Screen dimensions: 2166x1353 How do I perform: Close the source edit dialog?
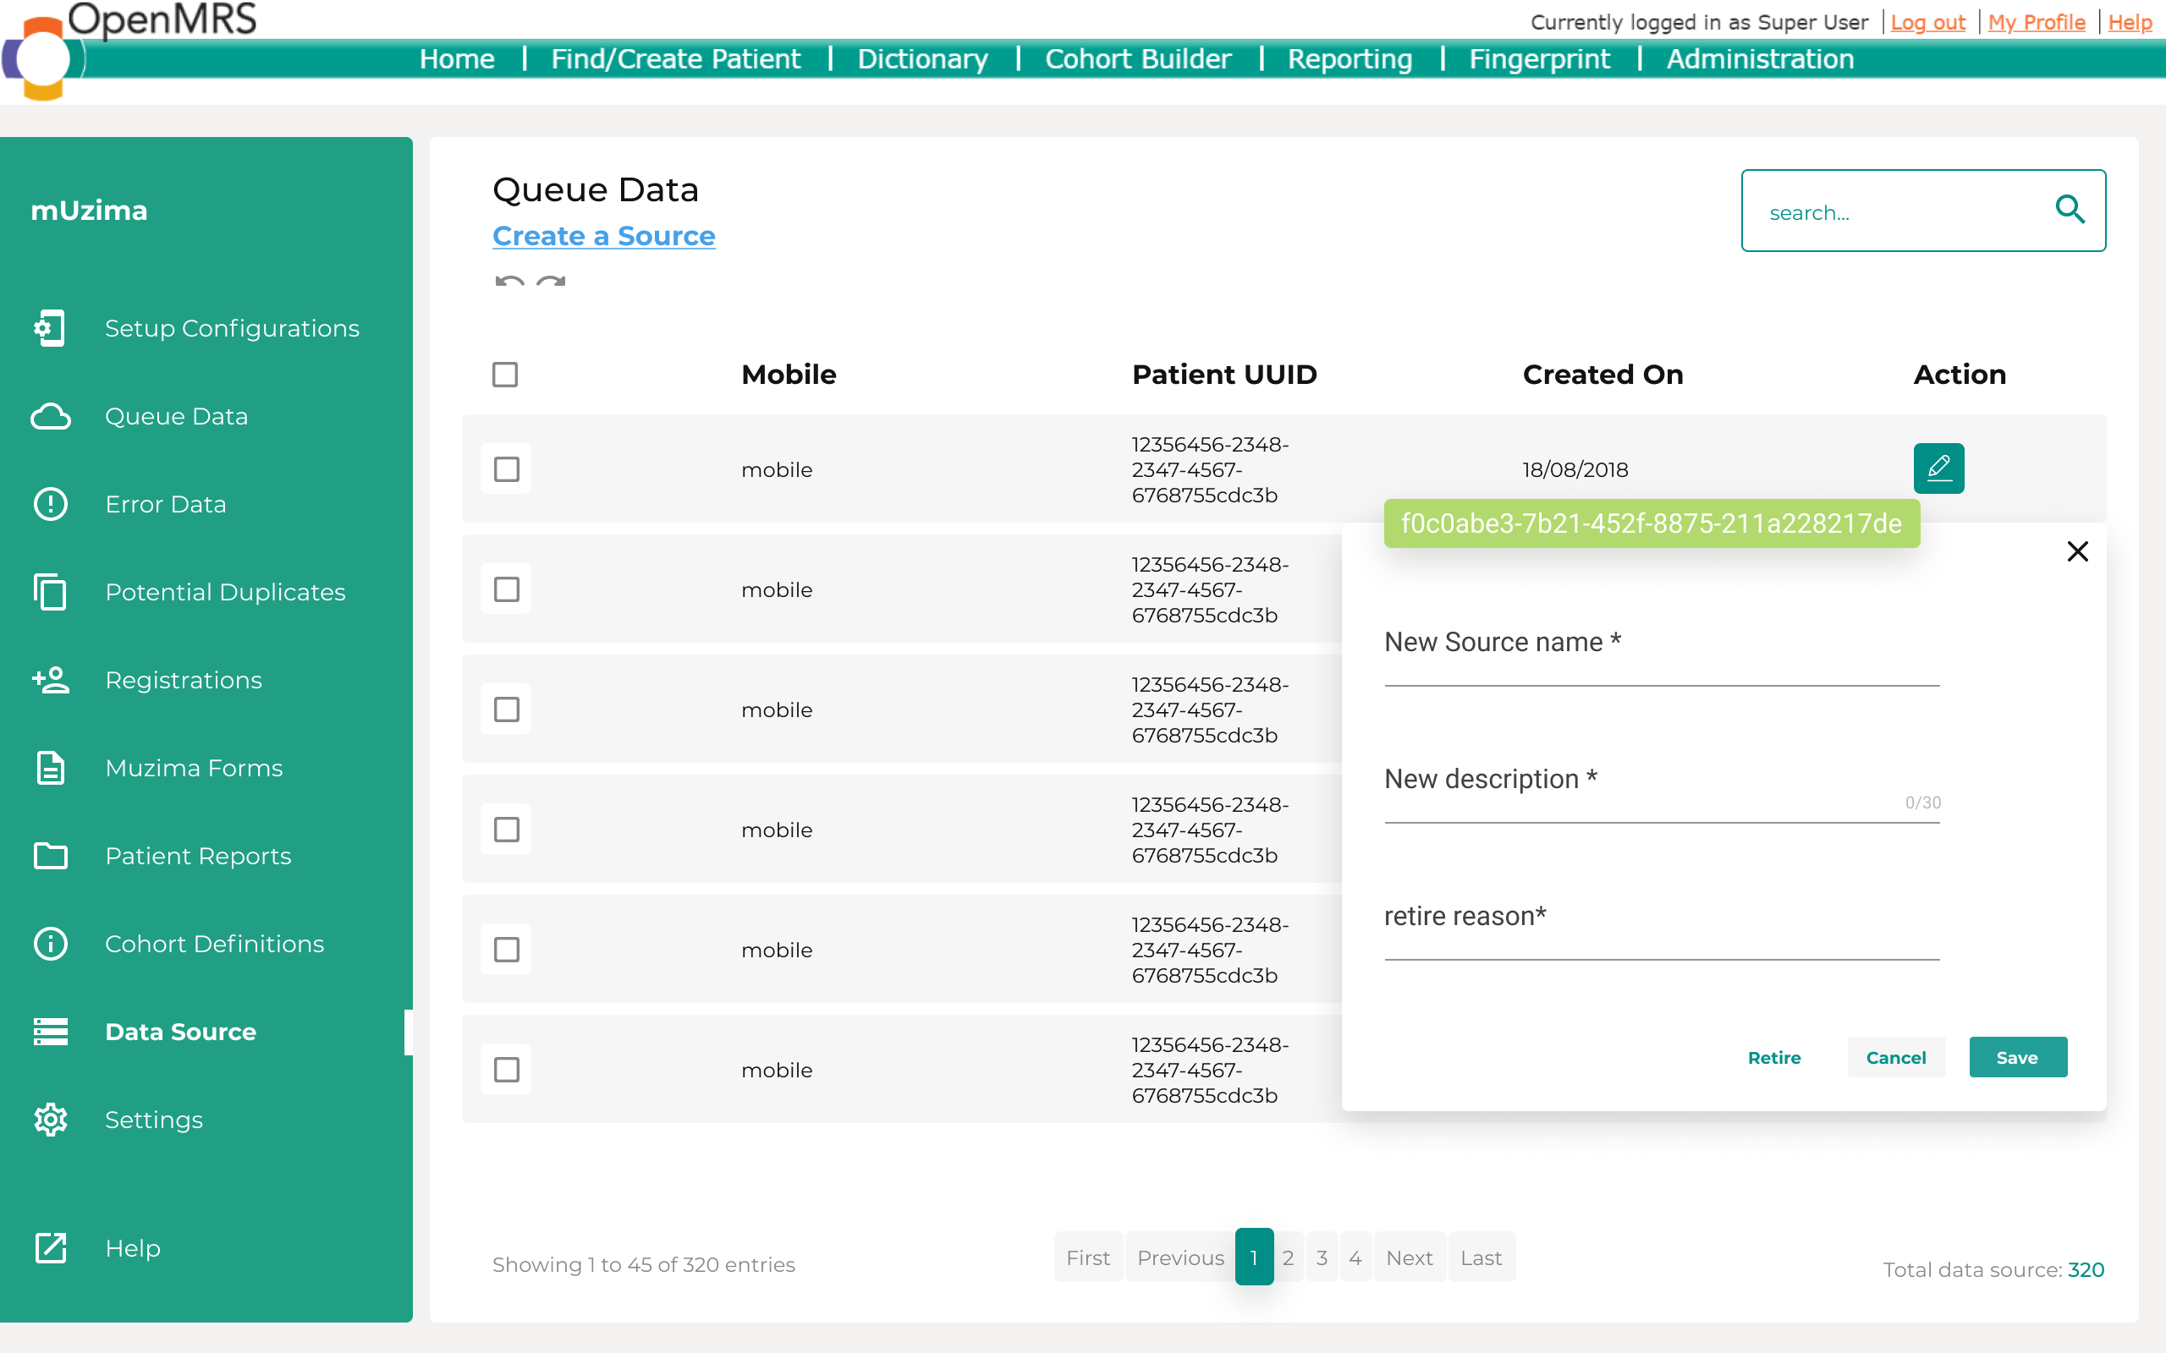2077,551
